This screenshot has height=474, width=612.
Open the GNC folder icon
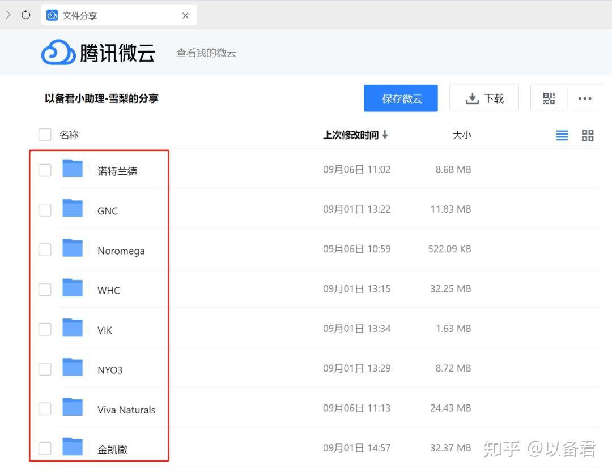click(x=73, y=209)
